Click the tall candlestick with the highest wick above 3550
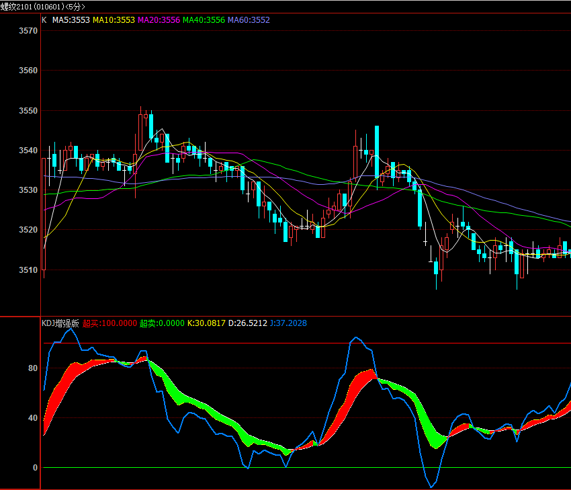The height and width of the screenshot is (490, 571). [x=140, y=128]
